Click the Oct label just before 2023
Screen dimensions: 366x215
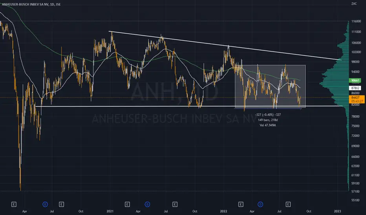(309, 211)
